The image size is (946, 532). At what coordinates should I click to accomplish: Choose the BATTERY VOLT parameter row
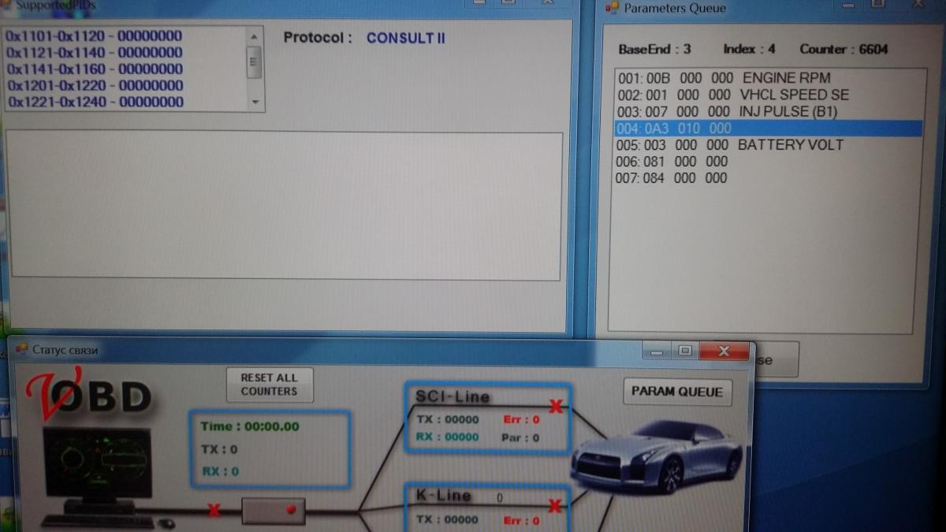[729, 145]
